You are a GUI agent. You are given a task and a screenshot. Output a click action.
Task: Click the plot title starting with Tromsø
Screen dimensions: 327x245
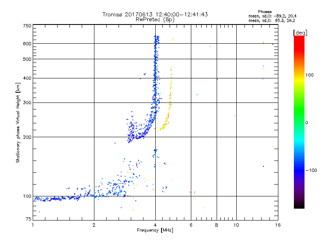[x=155, y=14]
